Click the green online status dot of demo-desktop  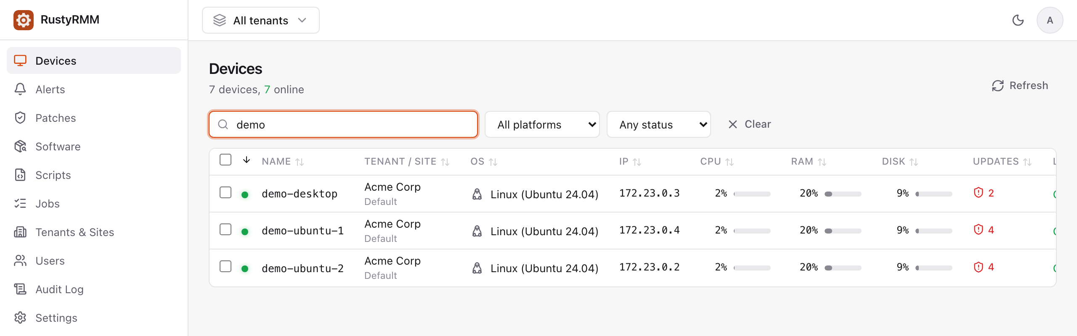point(245,194)
